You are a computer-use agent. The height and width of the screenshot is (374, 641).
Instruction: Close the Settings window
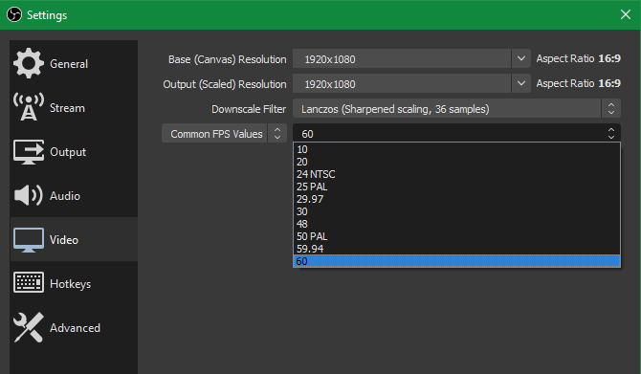[x=626, y=14]
